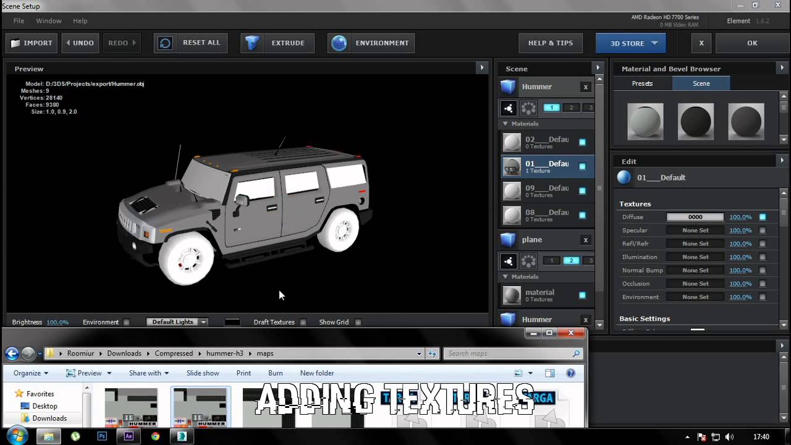Open the Help menu
This screenshot has height=445, width=791.
[x=80, y=21]
